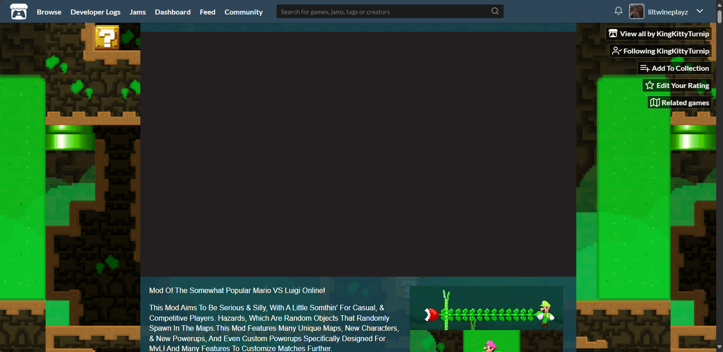Open Developer Logs page
Viewport: 723px width, 352px height.
click(95, 12)
